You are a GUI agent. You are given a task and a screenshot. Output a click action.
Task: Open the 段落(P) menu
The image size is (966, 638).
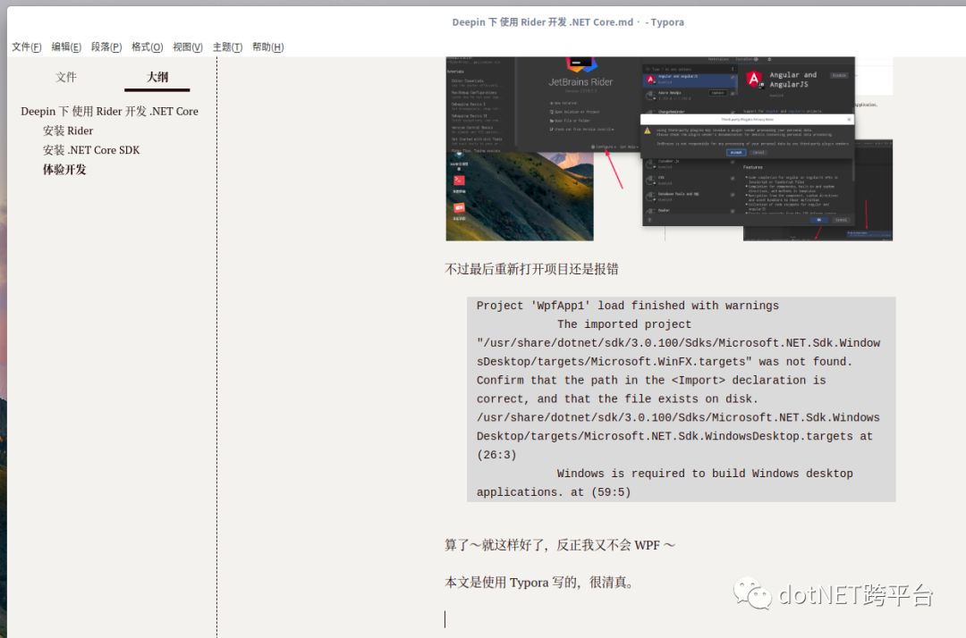pos(106,46)
